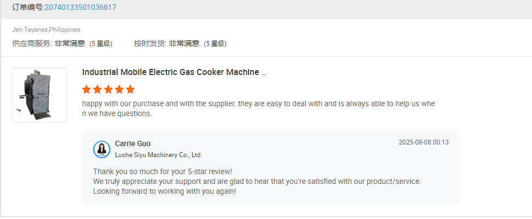Click the buyer's review text paragraph
The width and height of the screenshot is (532, 219).
click(258, 108)
